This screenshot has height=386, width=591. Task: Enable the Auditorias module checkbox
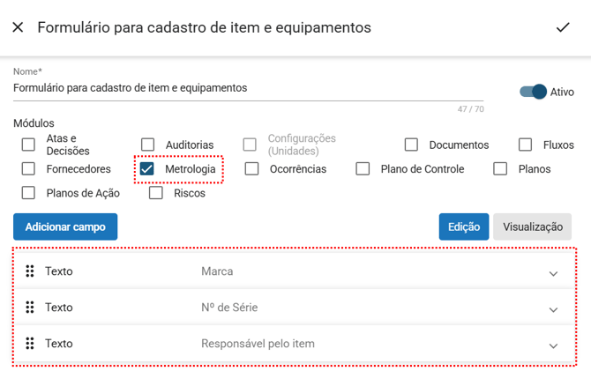(x=147, y=145)
